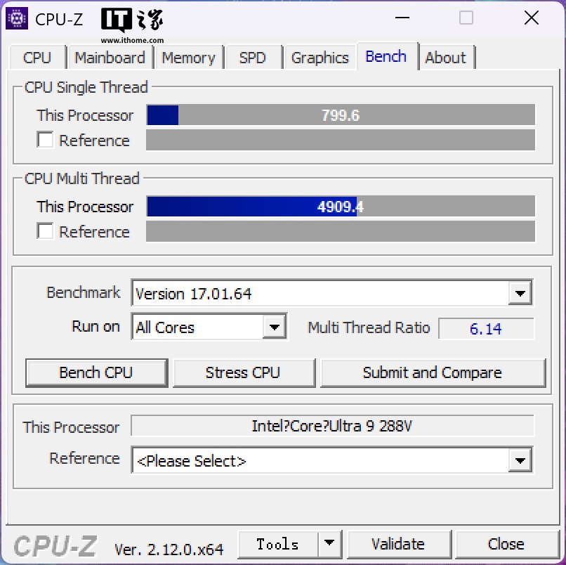Click the Validate button
The image size is (566, 565).
click(x=397, y=544)
